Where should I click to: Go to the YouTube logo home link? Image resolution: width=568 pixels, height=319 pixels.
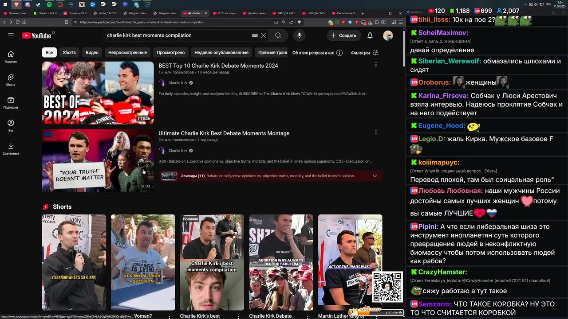(36, 35)
